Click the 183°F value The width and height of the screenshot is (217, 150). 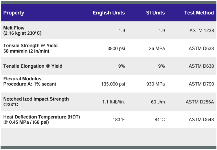point(119,120)
